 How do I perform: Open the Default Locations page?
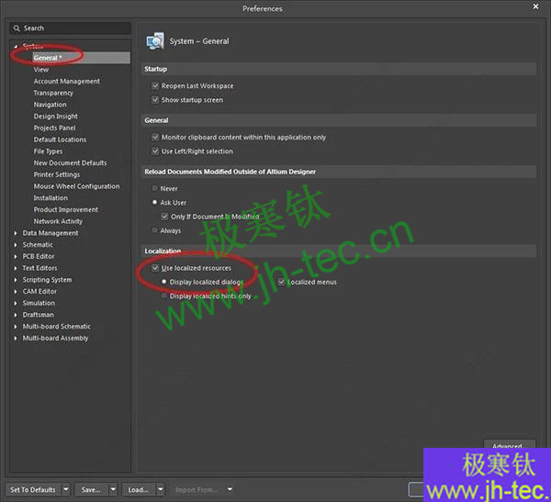tap(60, 139)
